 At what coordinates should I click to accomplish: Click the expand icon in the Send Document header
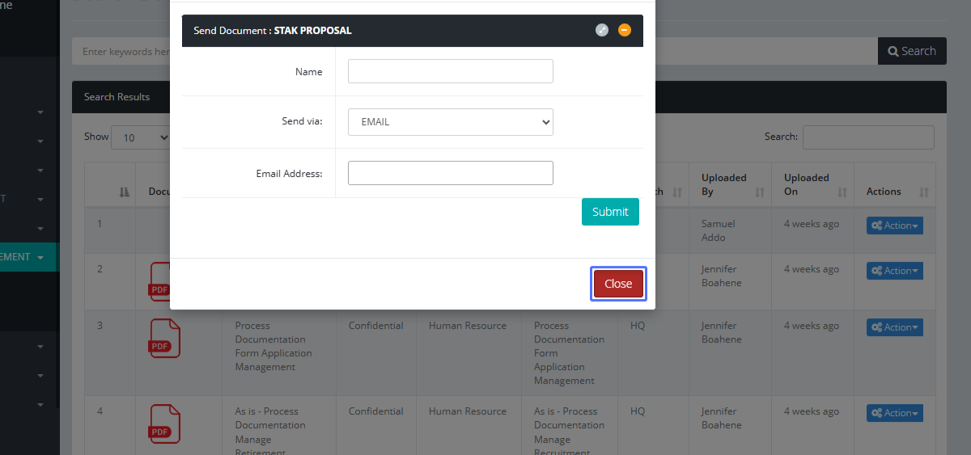(x=601, y=30)
